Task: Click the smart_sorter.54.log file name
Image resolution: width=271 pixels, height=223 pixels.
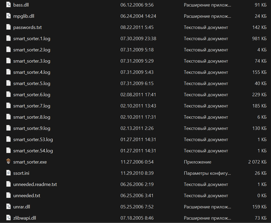Action: [x=33, y=151]
